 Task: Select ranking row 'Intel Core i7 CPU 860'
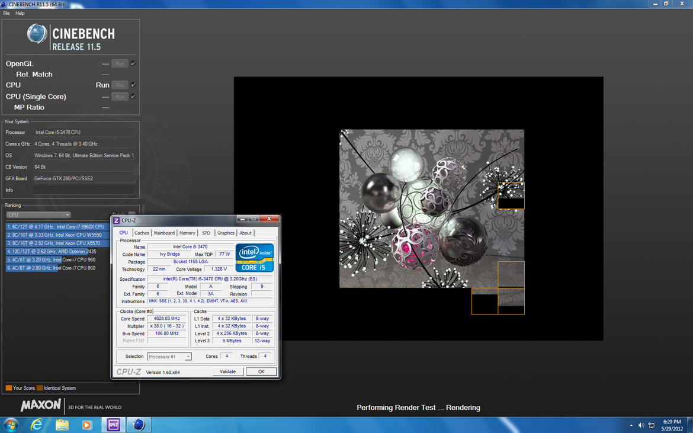[x=57, y=268]
